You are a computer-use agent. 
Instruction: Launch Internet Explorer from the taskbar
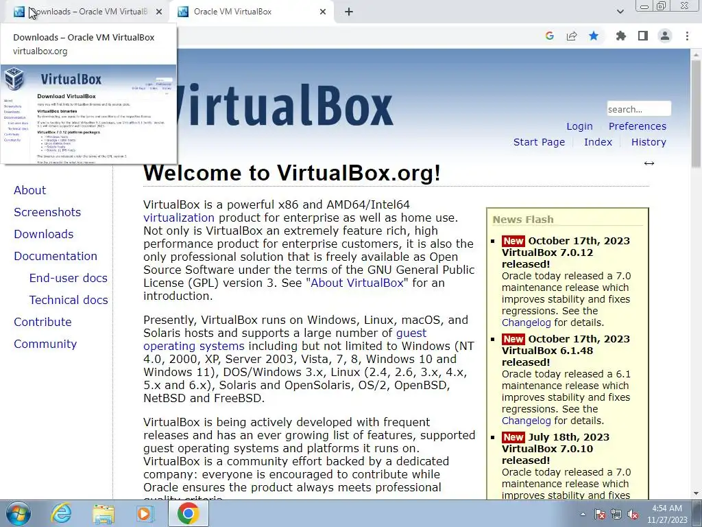(x=61, y=513)
